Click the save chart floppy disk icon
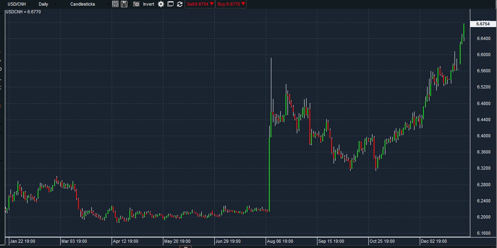The height and width of the screenshot is (248, 497). [x=124, y=4]
